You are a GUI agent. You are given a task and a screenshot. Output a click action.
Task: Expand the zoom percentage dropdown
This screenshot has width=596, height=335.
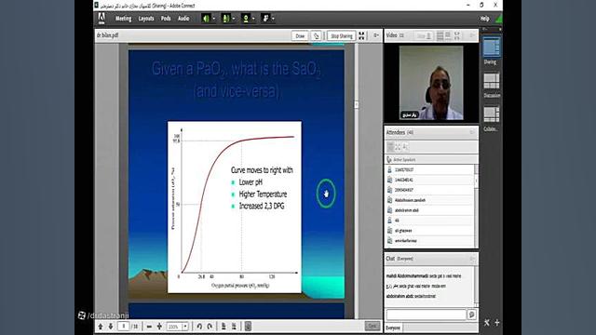[185, 327]
